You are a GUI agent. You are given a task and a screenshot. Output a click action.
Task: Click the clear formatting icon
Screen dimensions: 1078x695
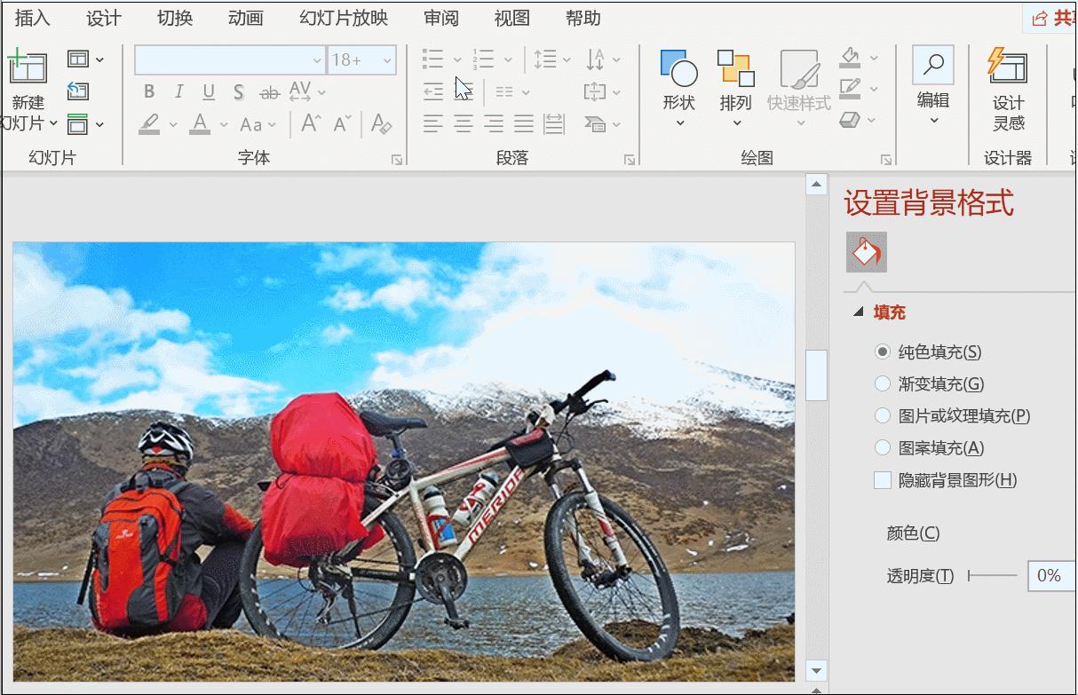pos(382,123)
